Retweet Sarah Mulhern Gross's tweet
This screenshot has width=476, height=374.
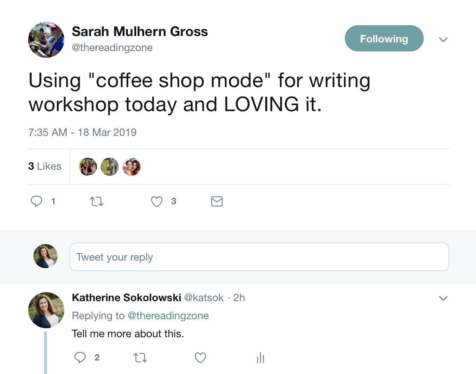click(x=97, y=202)
